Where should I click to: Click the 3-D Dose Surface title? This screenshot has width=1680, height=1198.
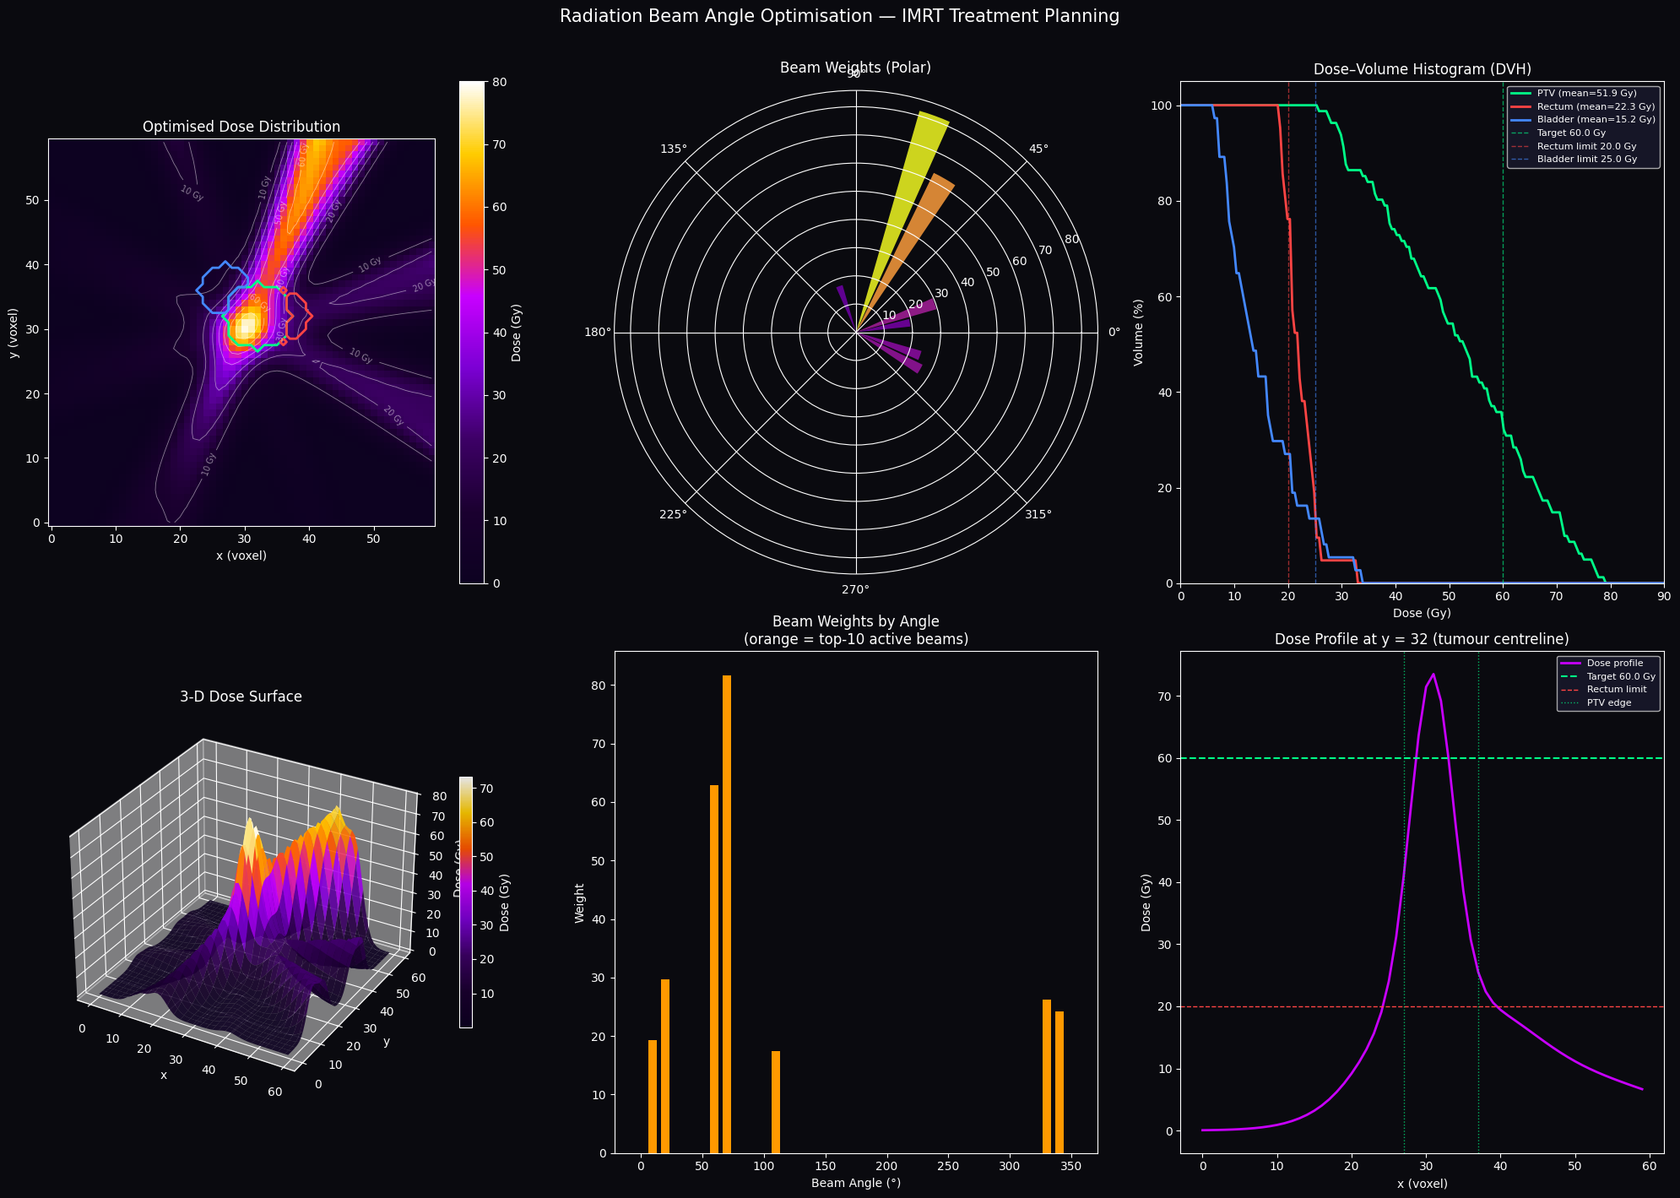(241, 697)
